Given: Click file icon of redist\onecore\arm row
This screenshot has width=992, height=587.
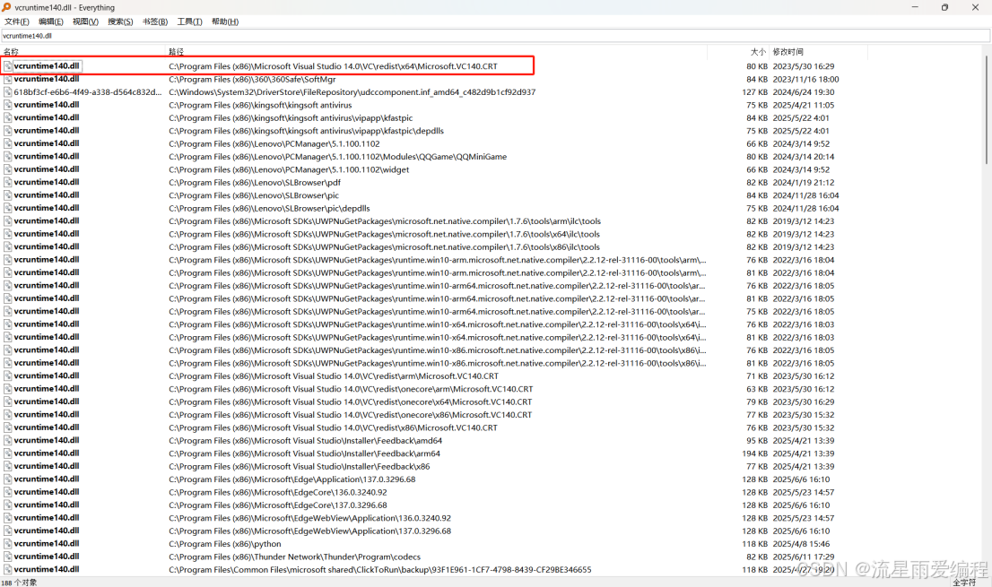Looking at the screenshot, I should (x=7, y=389).
